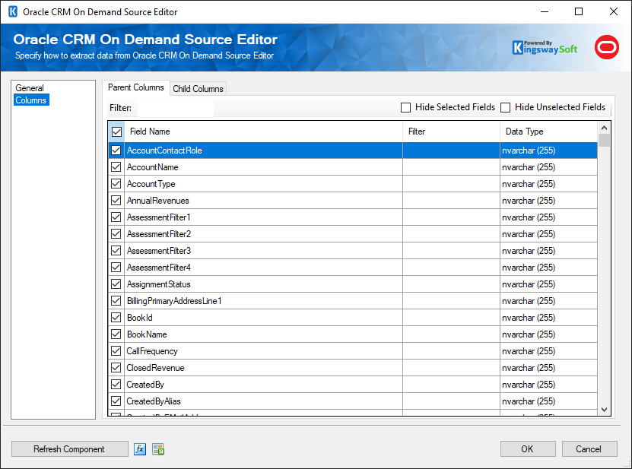The height and width of the screenshot is (469, 632).
Task: Uncheck the AssessmentFilter2 checkbox
Action: click(116, 233)
